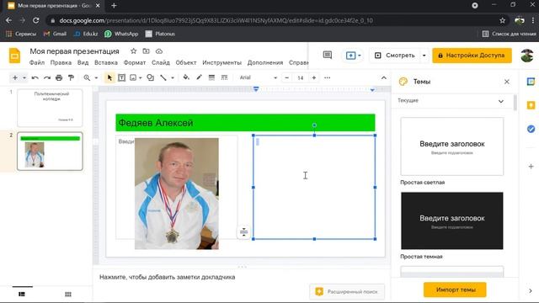Screen dimensions: 539x303
Task: Open the fill color bucket
Action: pos(186,77)
